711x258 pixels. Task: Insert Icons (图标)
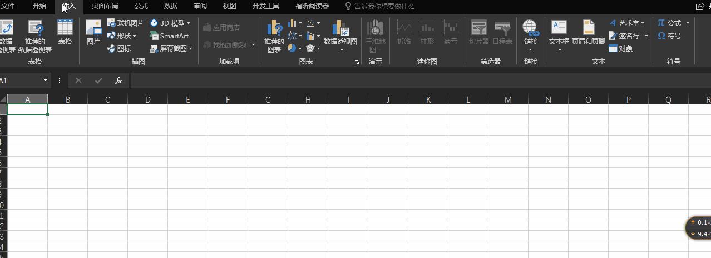pos(119,48)
